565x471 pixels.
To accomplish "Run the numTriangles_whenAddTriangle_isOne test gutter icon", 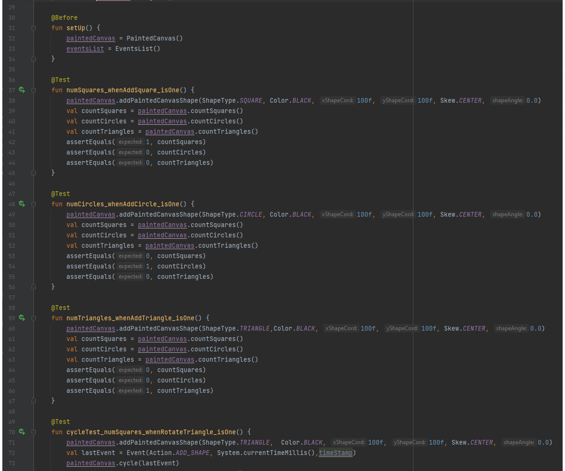I will [22, 318].
